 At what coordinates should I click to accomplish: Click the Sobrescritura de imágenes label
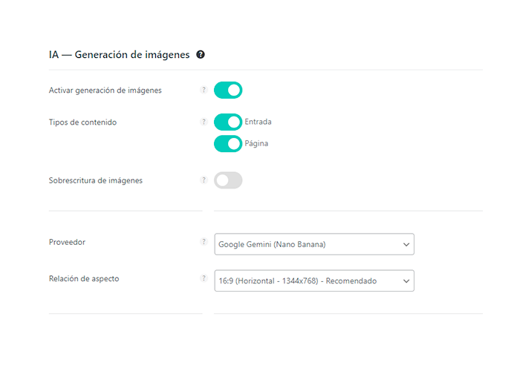96,180
